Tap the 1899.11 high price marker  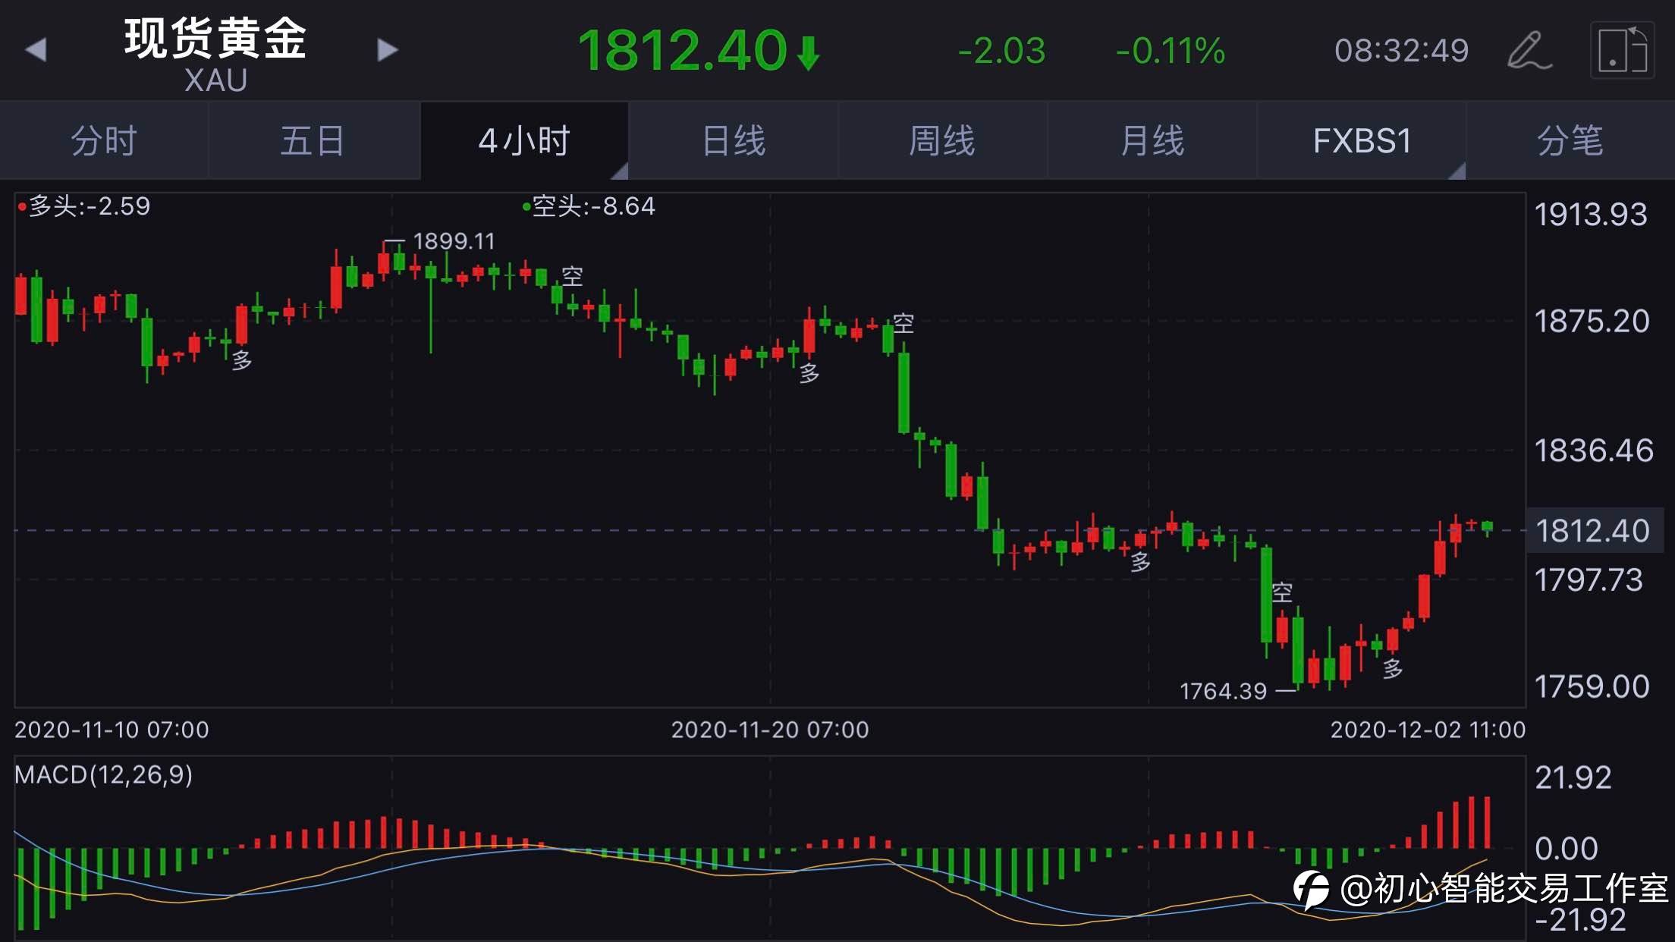pos(453,241)
